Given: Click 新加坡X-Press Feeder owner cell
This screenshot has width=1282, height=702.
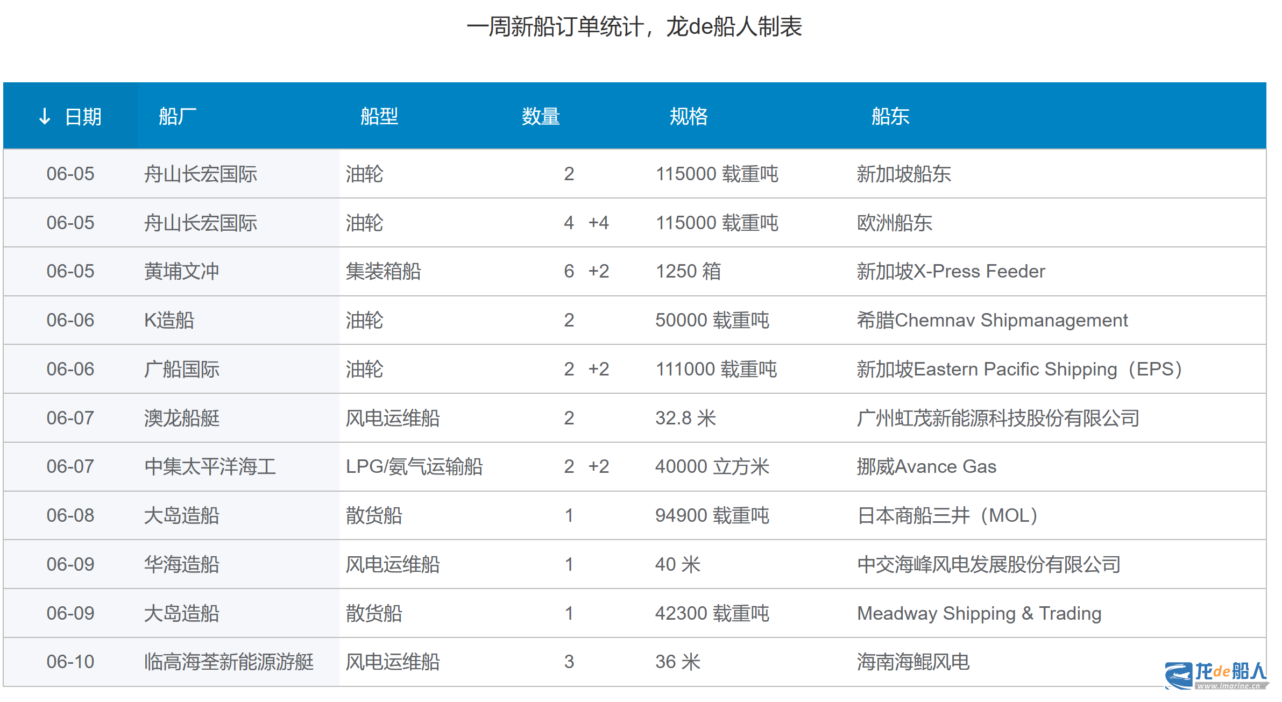Looking at the screenshot, I should [951, 271].
